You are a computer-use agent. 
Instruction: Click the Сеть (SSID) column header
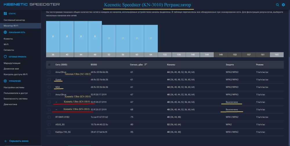click(61, 64)
